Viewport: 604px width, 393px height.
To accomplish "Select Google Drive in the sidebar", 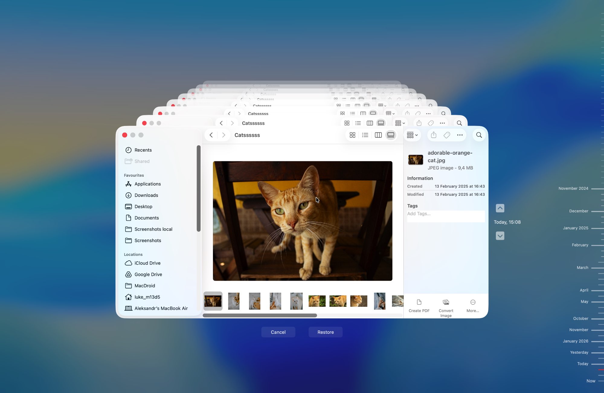I will pos(148,274).
